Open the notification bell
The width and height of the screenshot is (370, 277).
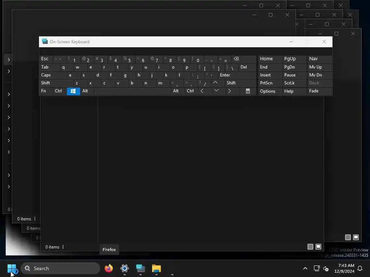click(x=360, y=268)
